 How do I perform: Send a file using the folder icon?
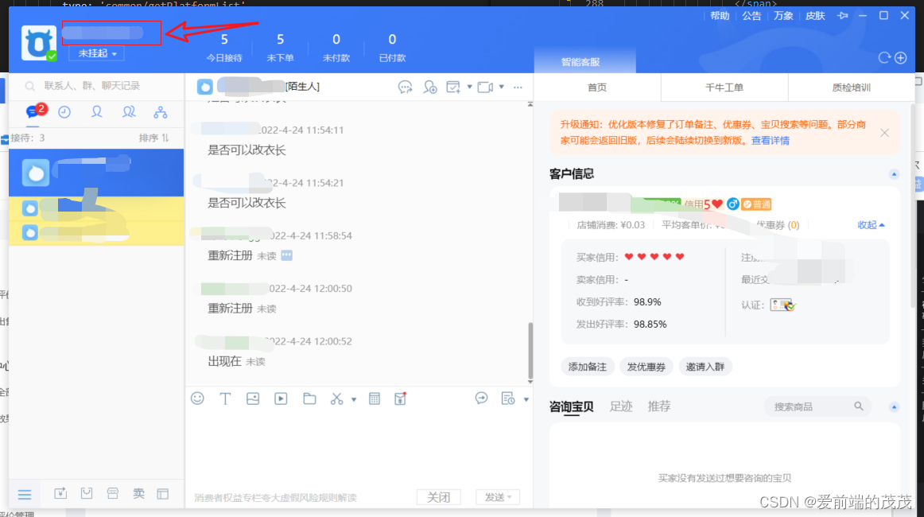tap(309, 398)
